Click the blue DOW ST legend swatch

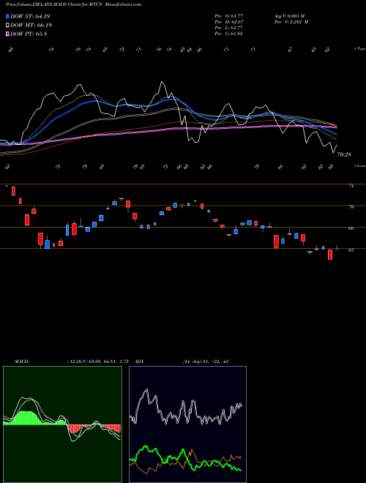pyautogui.click(x=7, y=16)
